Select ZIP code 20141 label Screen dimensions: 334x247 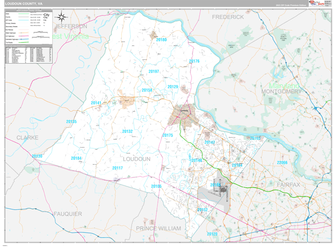click(96, 103)
